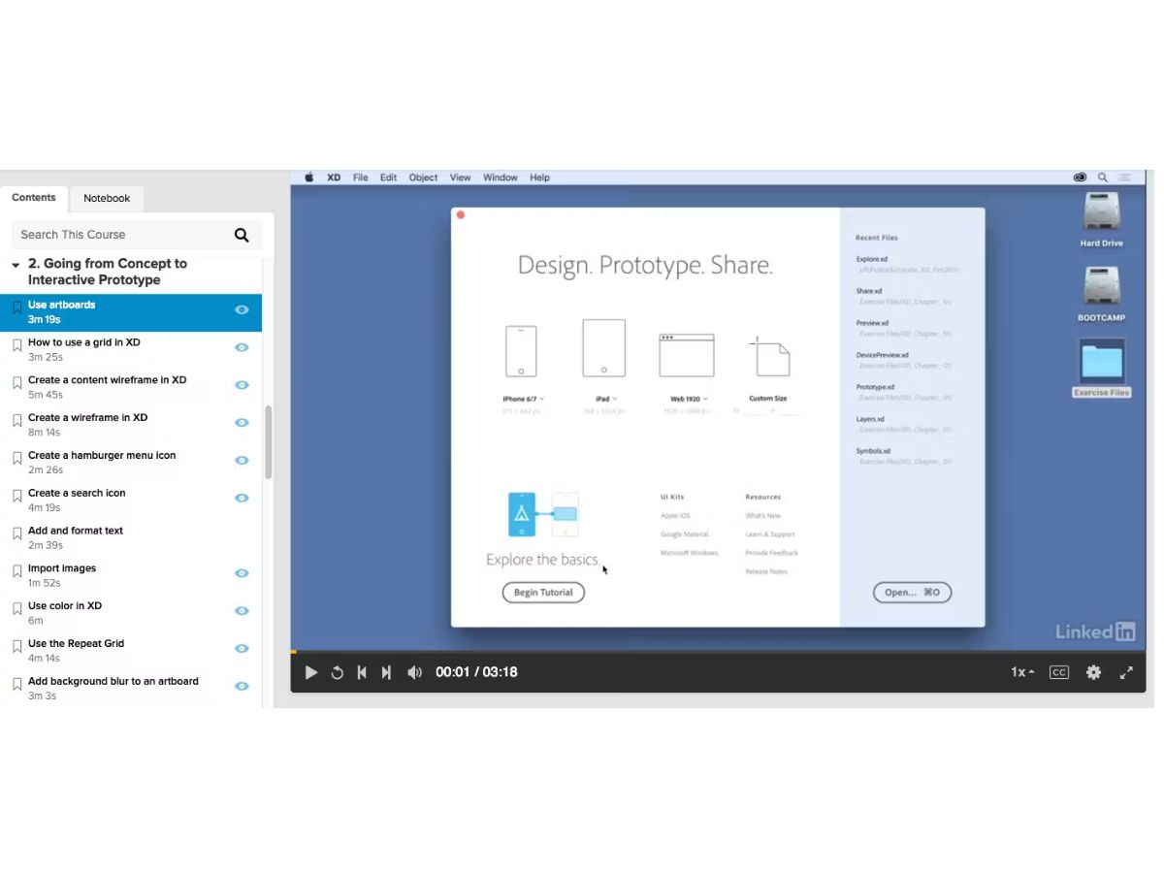Open playback speed 1x menu

point(1022,672)
